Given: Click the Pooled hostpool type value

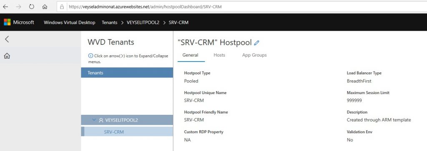Looking at the screenshot, I should (191, 81).
